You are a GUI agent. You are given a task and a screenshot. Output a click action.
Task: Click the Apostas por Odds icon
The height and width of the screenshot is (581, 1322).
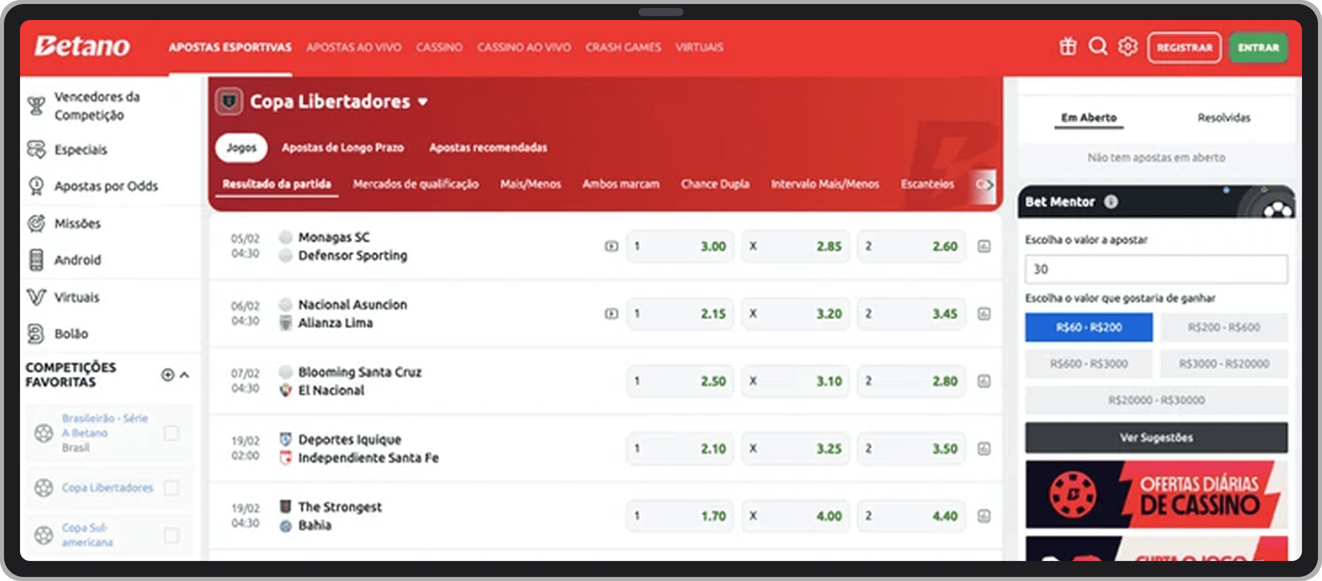coord(37,186)
